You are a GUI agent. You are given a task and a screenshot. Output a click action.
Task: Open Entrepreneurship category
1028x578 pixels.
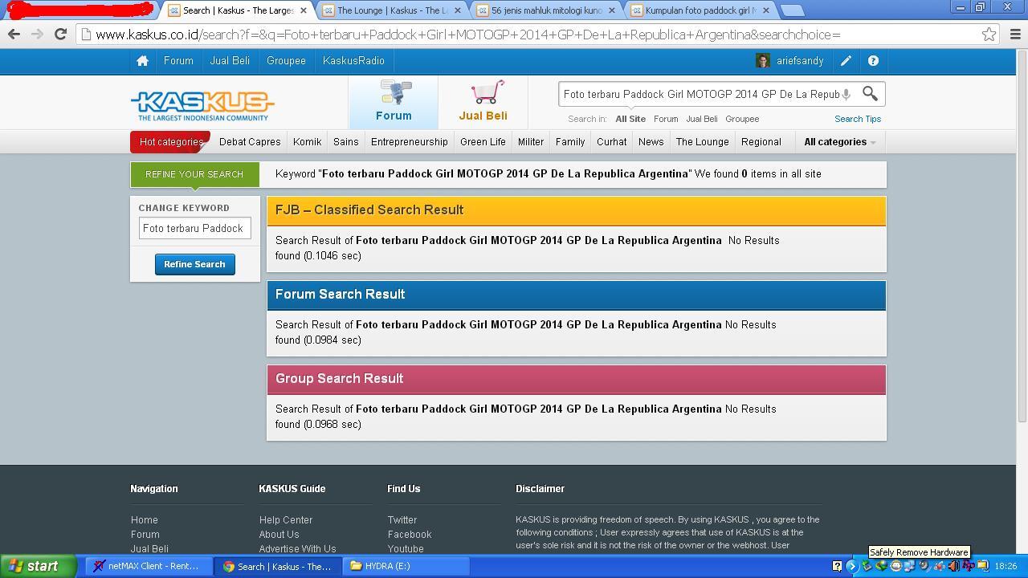(x=410, y=142)
